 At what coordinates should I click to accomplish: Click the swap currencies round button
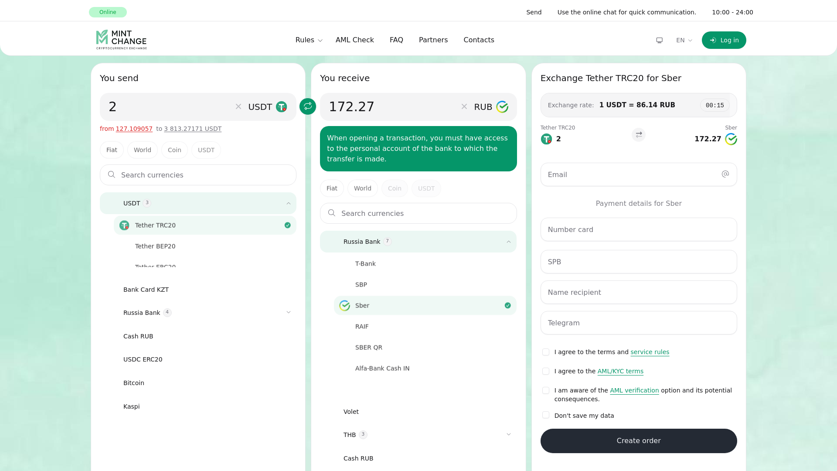click(x=308, y=106)
